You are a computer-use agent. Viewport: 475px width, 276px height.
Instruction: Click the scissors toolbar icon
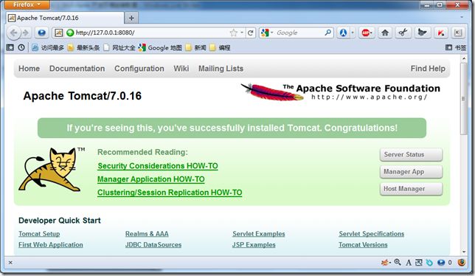tap(403, 32)
